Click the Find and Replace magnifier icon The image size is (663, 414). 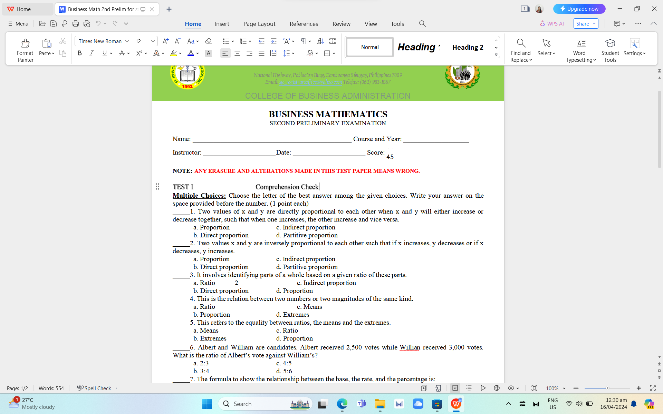point(521,43)
